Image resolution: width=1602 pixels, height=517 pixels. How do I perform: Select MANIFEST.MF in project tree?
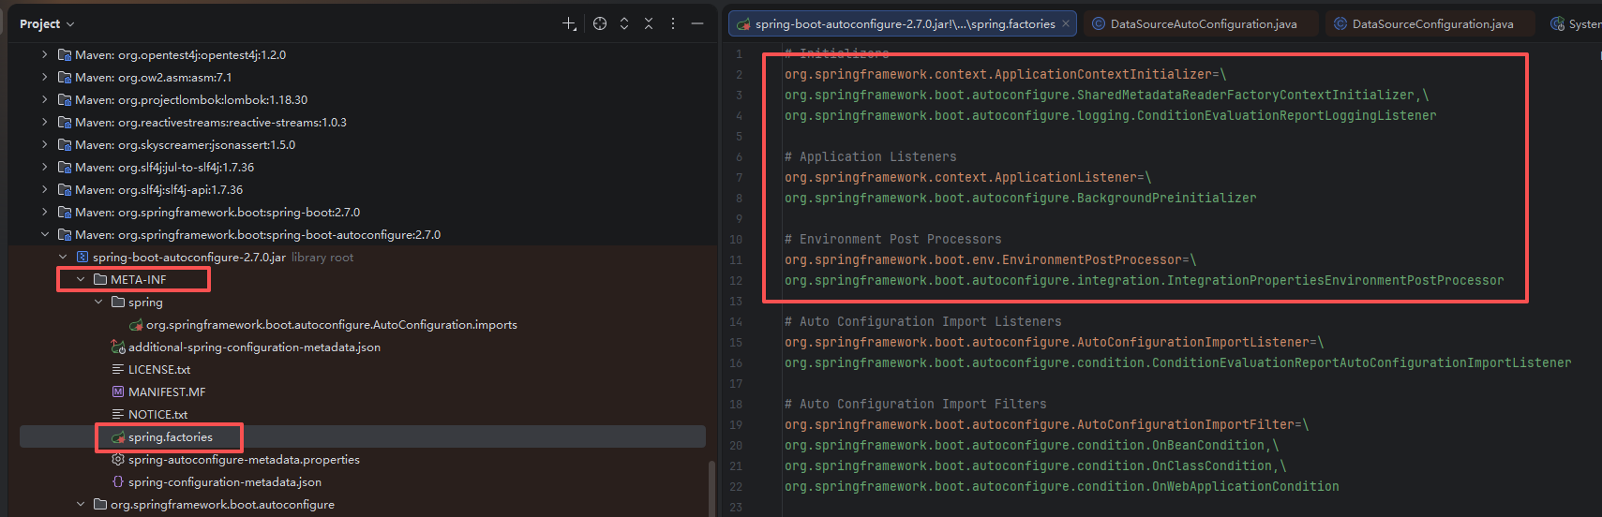pyautogui.click(x=167, y=392)
